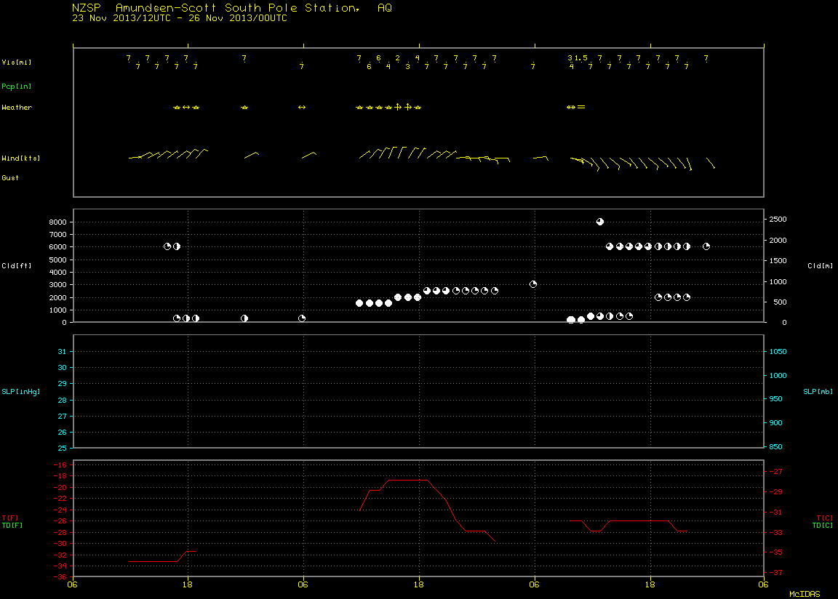
Task: Select the Vis[mi] row label
Action: coord(17,63)
